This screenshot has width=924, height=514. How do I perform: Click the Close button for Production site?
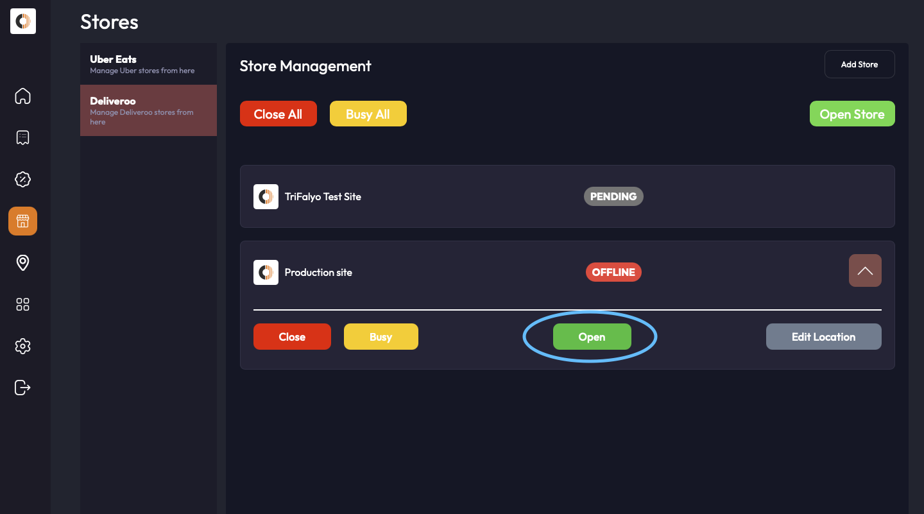point(292,337)
